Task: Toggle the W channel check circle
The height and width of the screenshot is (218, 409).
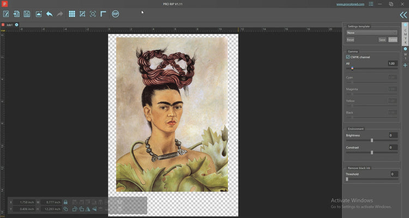Action: coord(405,49)
